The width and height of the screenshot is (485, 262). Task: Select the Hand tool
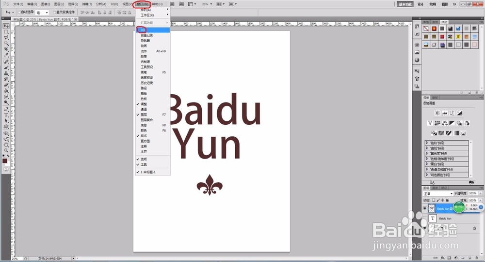pos(6,145)
